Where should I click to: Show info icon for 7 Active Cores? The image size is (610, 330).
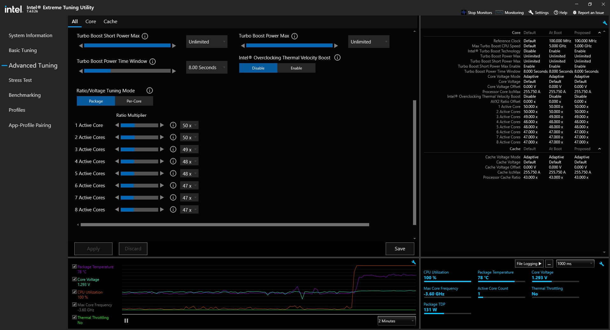(x=173, y=197)
